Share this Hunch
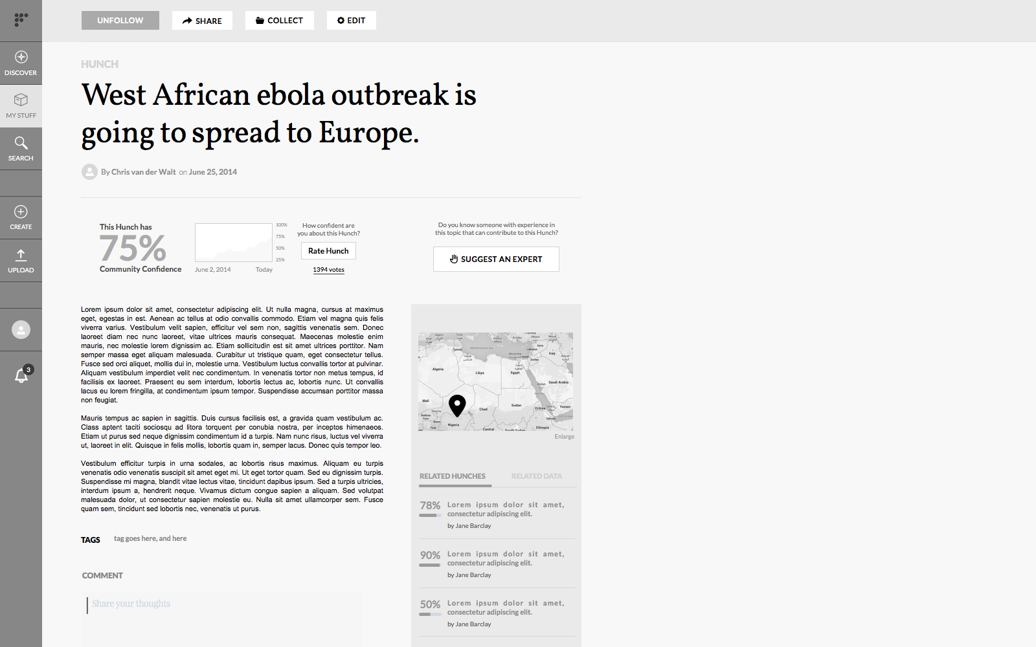Viewport: 1036px width, 647px height. click(202, 21)
